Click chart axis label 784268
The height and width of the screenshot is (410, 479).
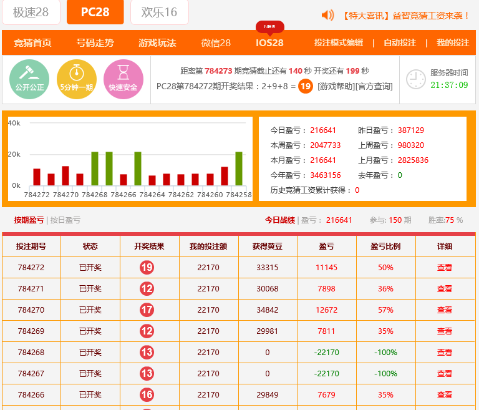pyautogui.click(x=94, y=195)
